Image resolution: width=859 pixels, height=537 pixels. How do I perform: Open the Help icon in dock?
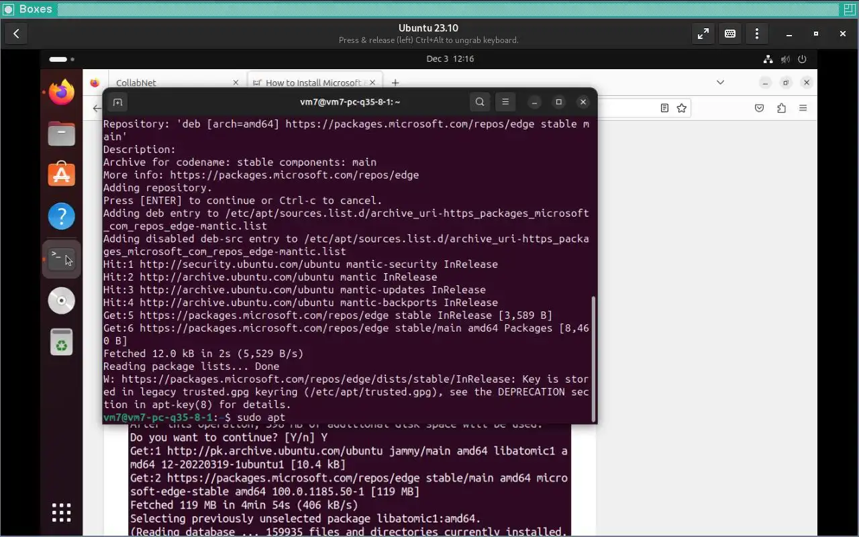point(62,217)
